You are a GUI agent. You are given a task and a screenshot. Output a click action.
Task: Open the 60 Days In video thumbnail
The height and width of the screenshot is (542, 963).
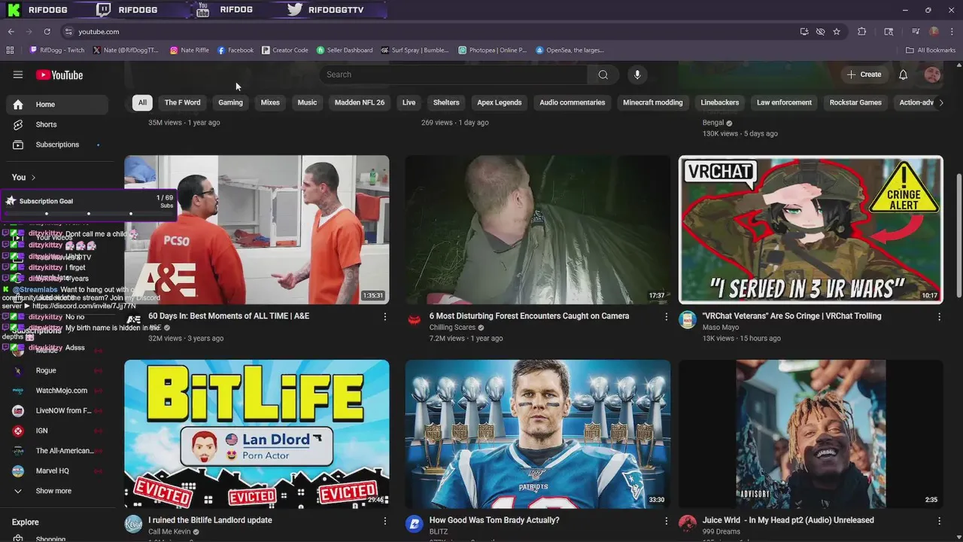257,230
